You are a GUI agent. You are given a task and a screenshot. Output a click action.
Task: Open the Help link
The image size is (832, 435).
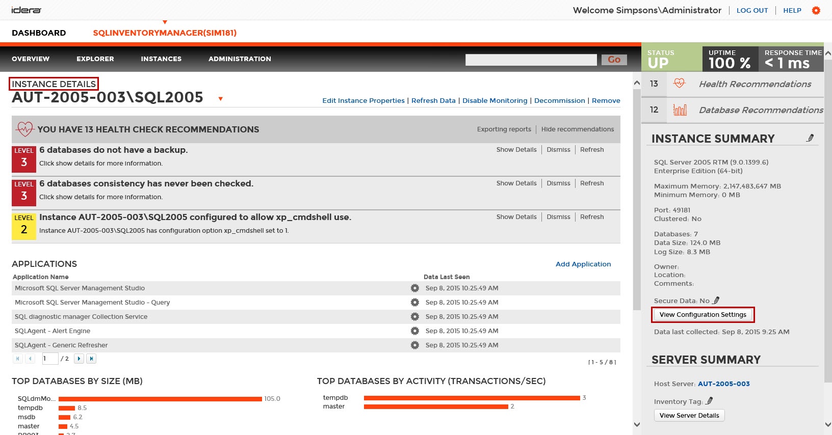pos(792,10)
